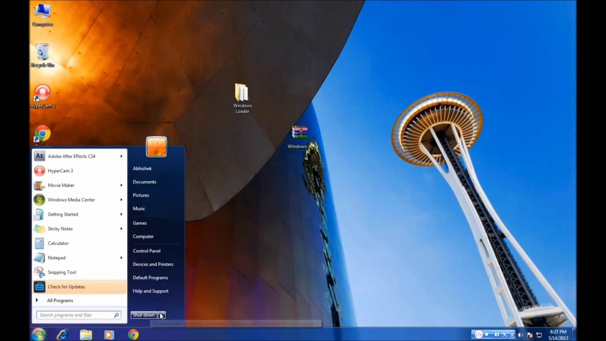Launch Sticky Notes from Start menu
The image size is (606, 341).
click(80, 229)
